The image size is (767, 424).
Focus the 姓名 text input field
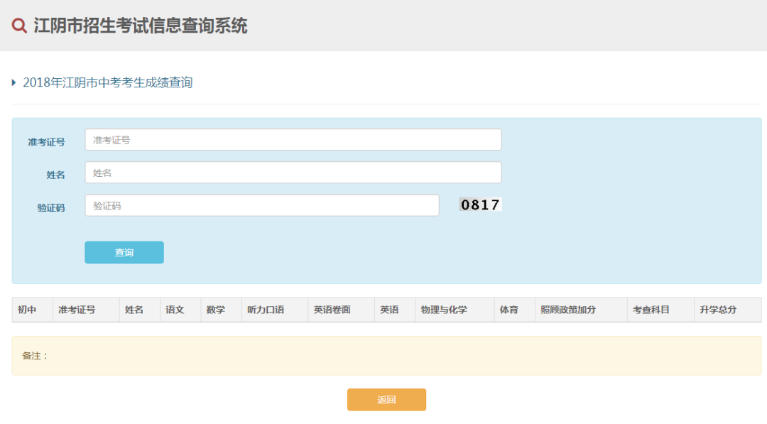293,173
